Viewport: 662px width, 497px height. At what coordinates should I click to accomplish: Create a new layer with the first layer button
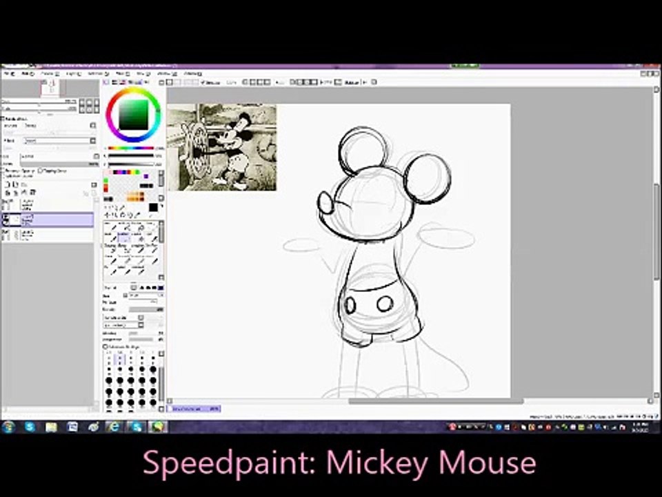click(x=7, y=185)
